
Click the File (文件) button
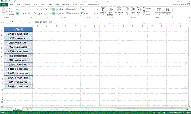(4, 5)
